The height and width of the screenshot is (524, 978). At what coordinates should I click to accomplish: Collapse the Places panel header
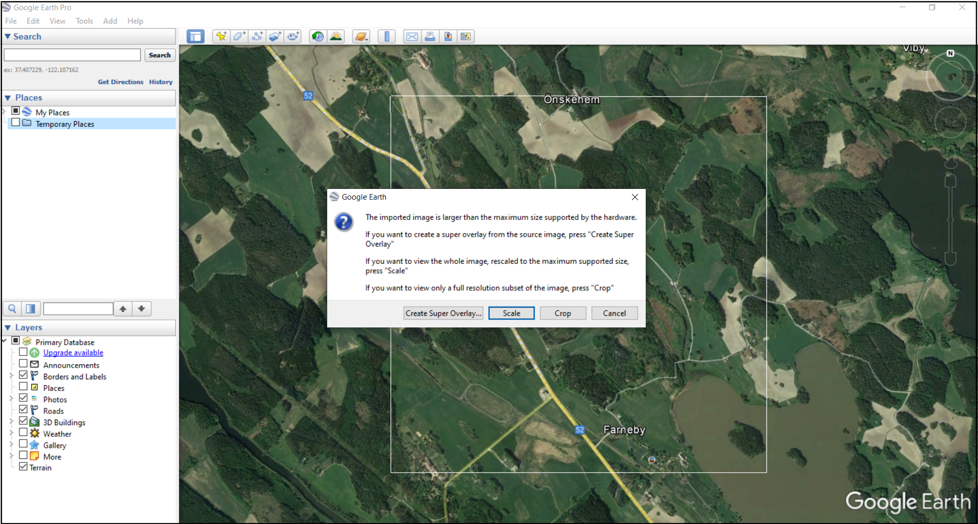click(x=89, y=98)
